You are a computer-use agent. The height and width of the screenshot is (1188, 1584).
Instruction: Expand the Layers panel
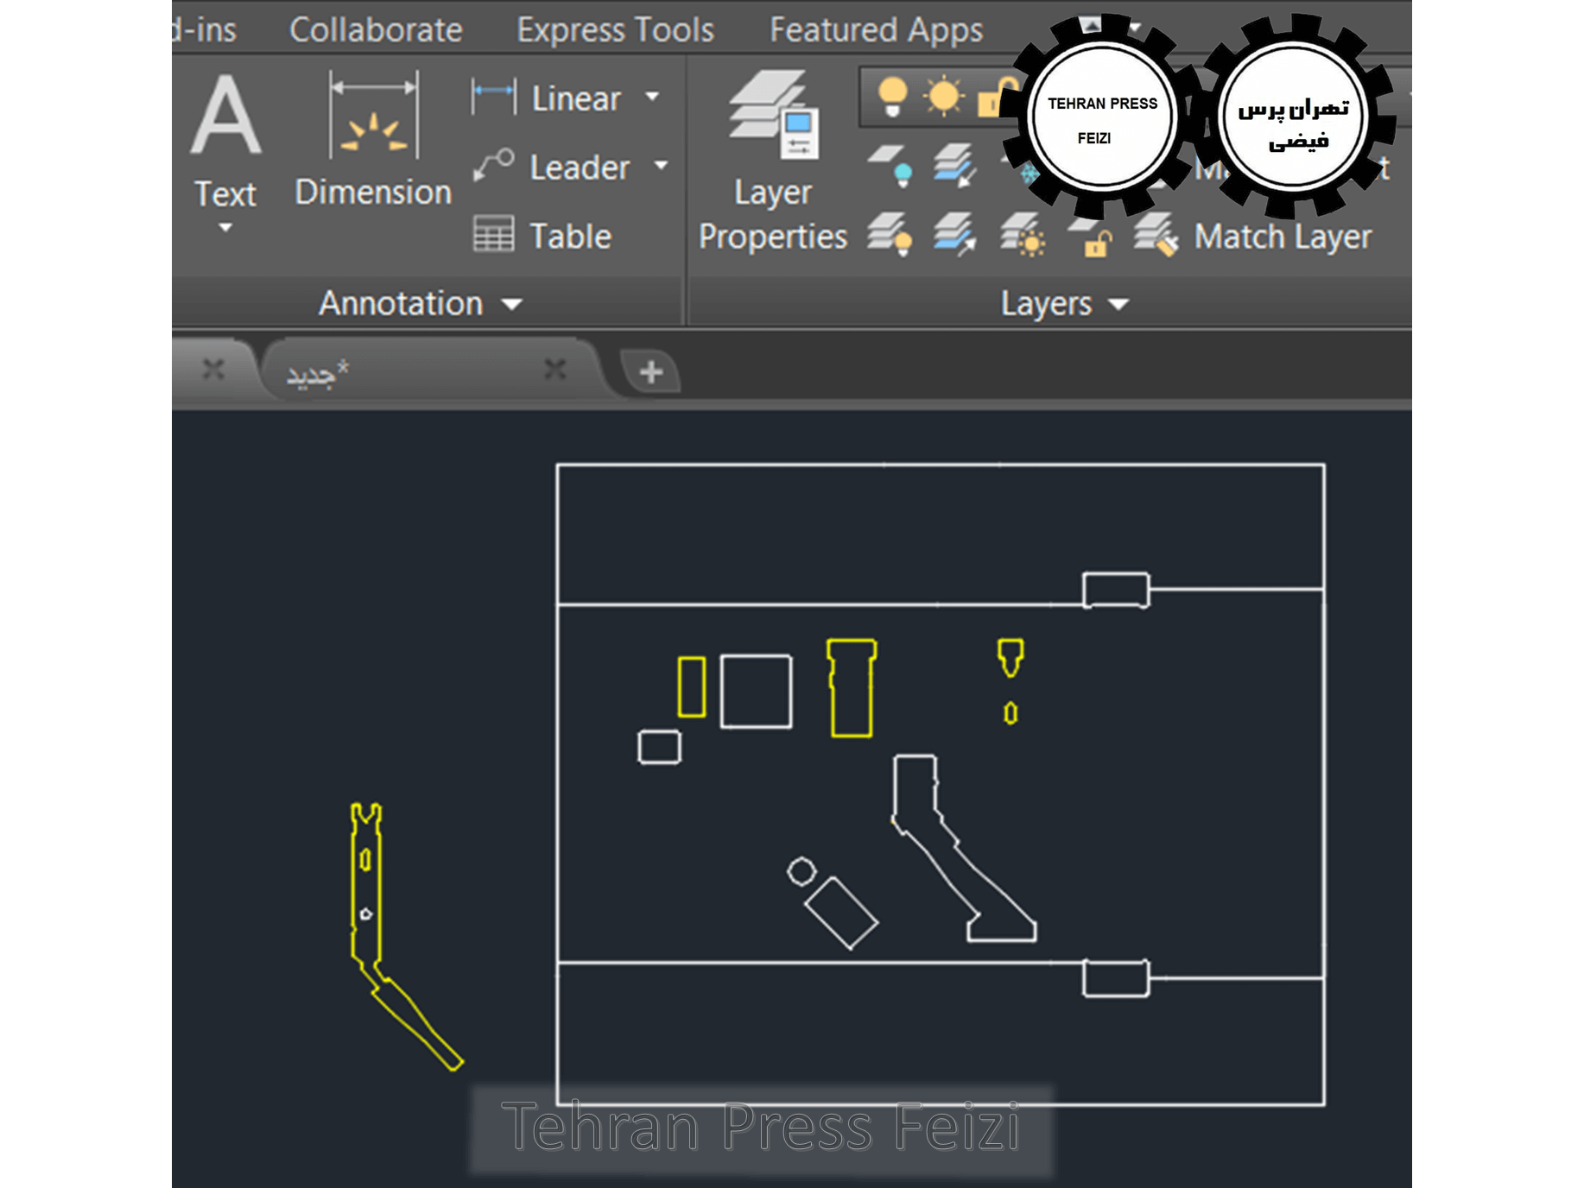point(1065,303)
